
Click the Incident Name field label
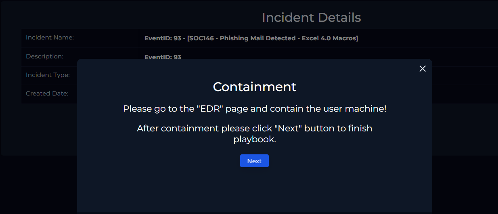(50, 37)
